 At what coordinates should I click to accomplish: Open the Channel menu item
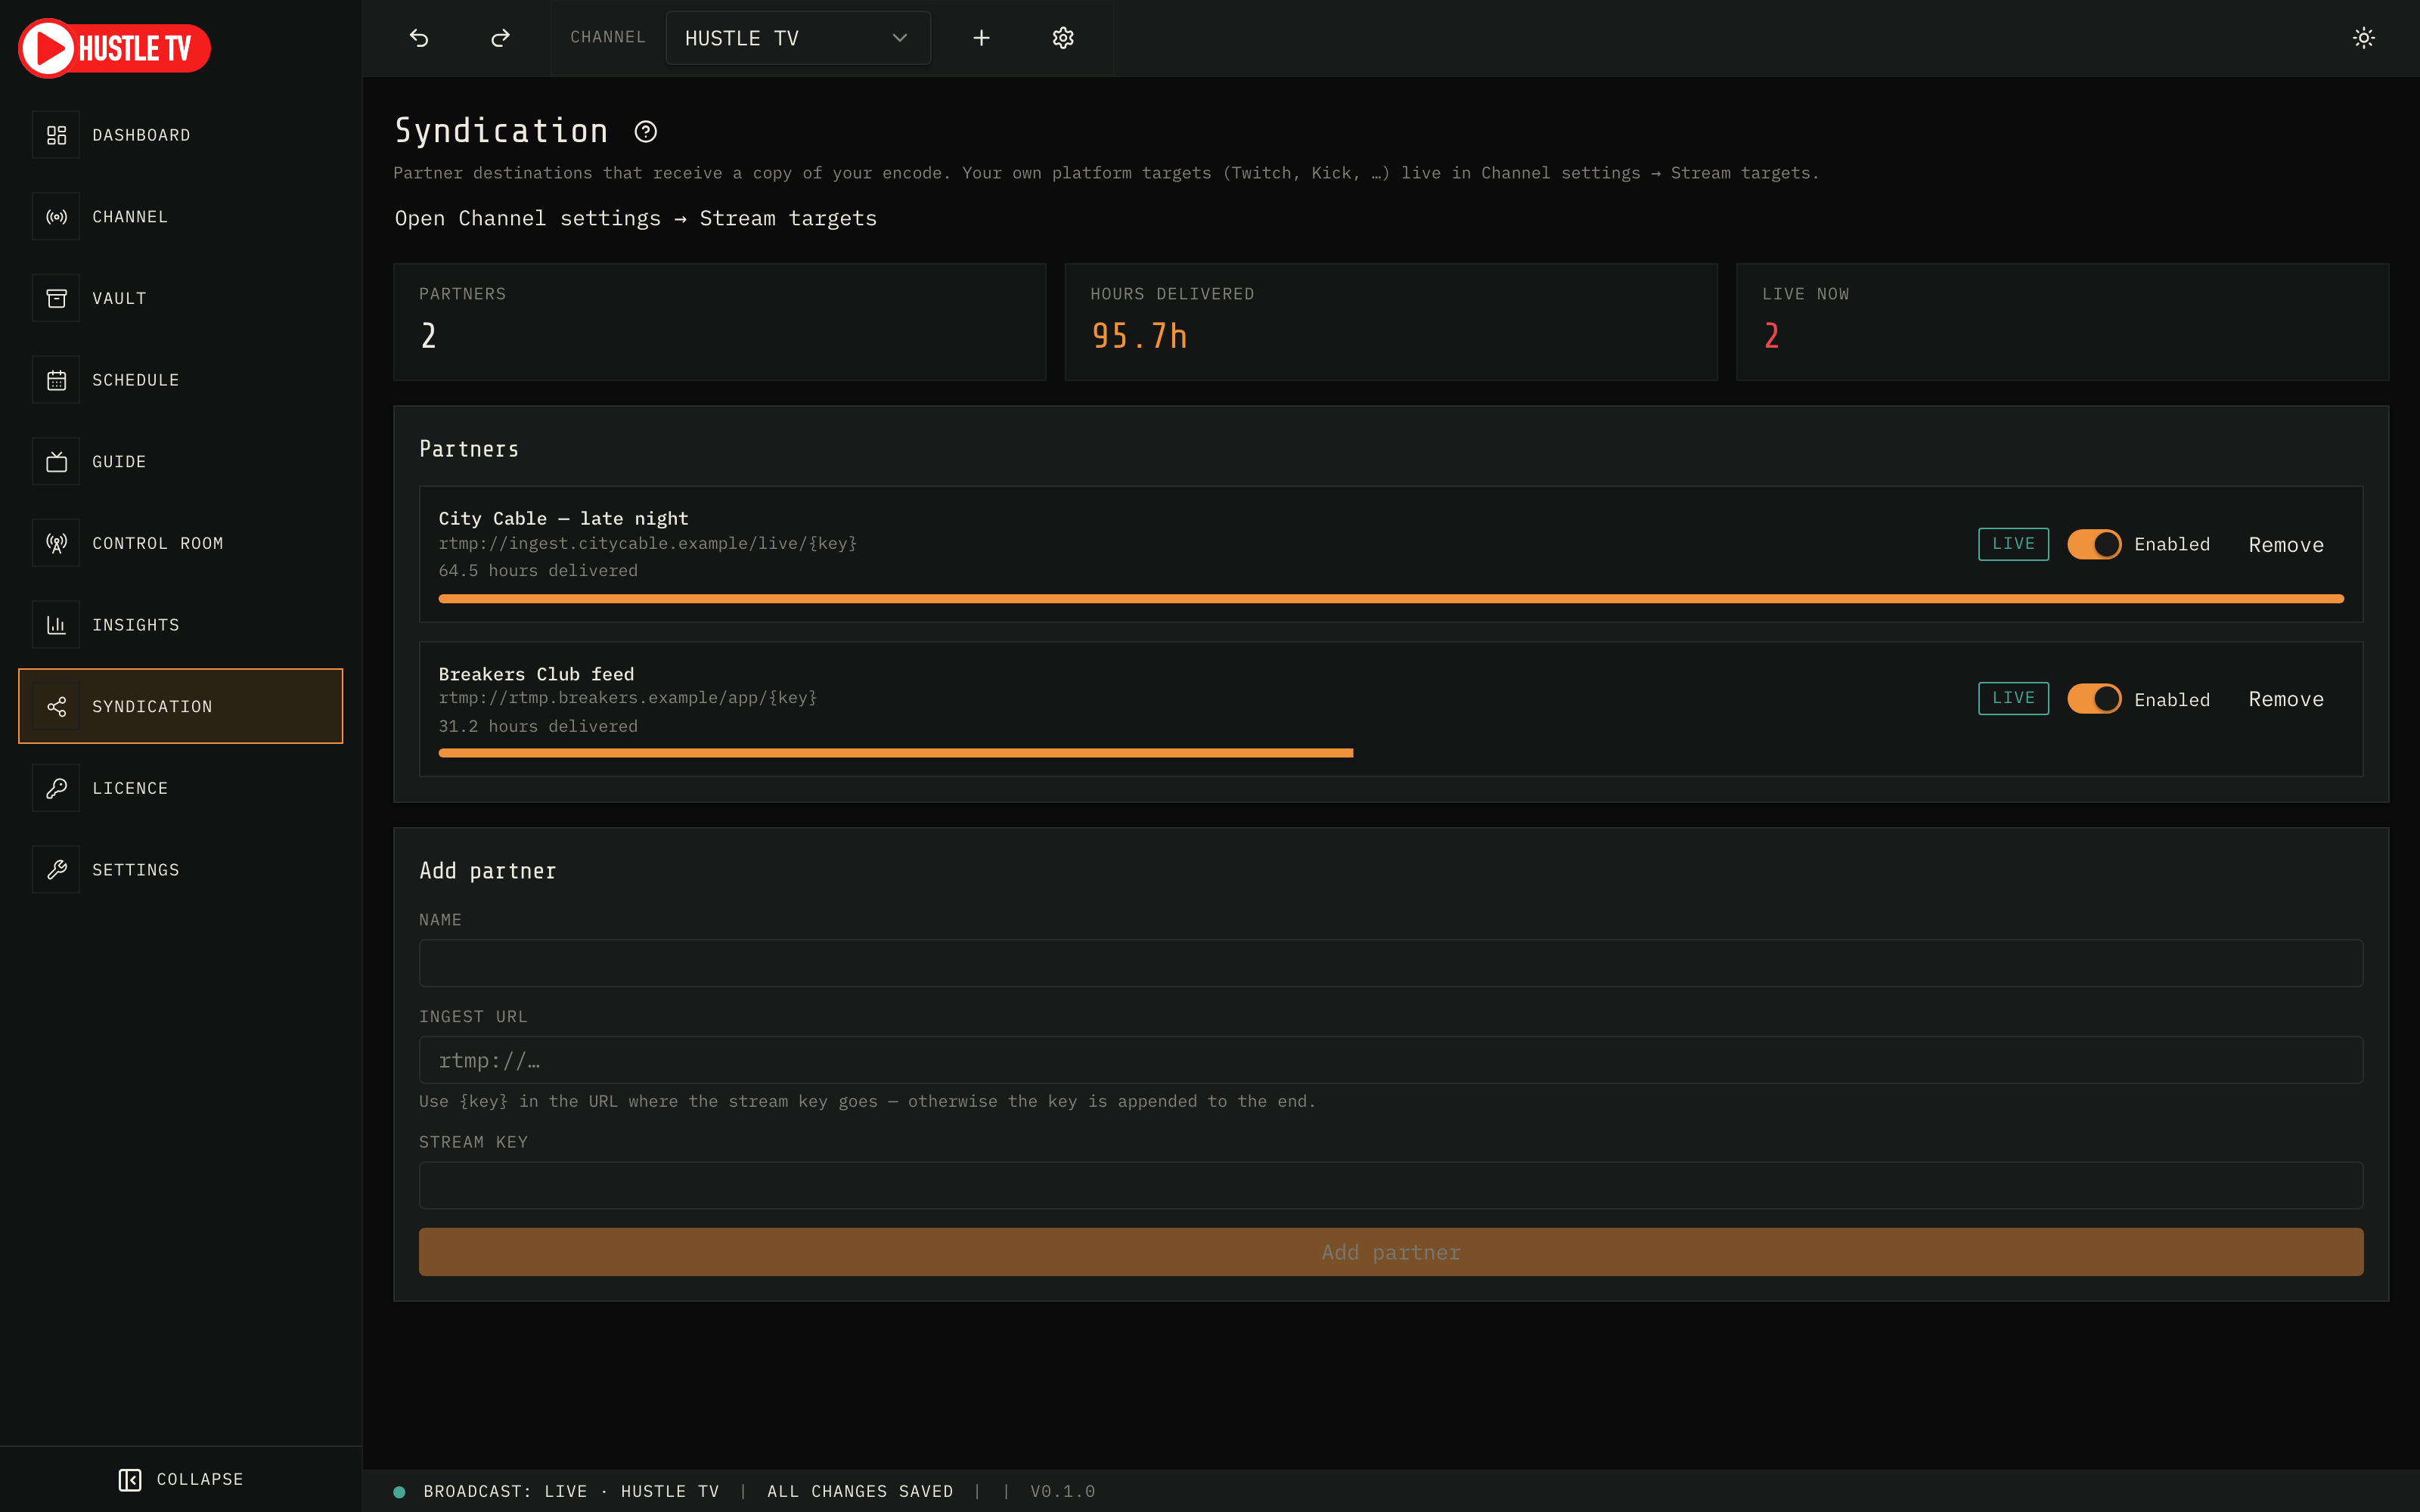(x=180, y=217)
